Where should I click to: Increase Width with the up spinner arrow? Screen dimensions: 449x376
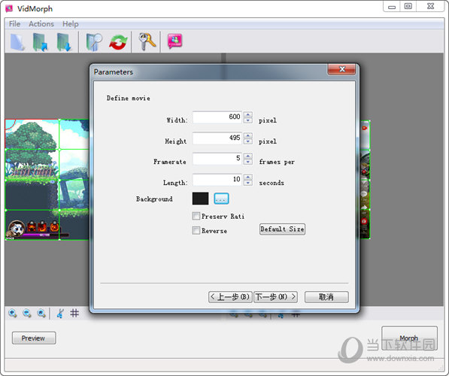click(248, 114)
